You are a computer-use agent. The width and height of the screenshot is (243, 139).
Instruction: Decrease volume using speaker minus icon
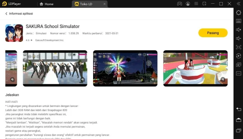(x=239, y=38)
